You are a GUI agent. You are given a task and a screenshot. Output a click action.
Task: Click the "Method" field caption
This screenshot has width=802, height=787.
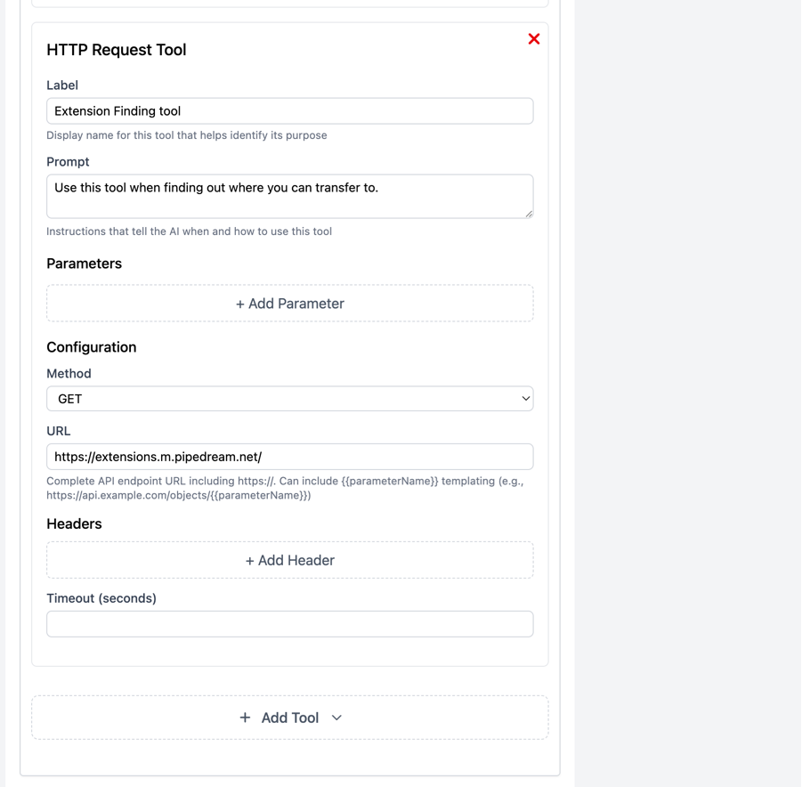click(69, 374)
